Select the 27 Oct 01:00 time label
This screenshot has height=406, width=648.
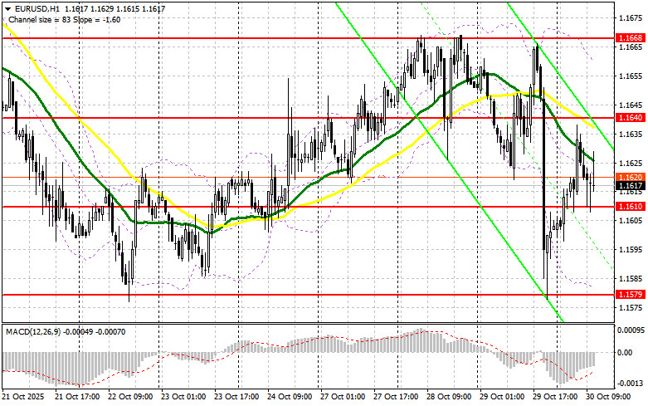(x=343, y=397)
